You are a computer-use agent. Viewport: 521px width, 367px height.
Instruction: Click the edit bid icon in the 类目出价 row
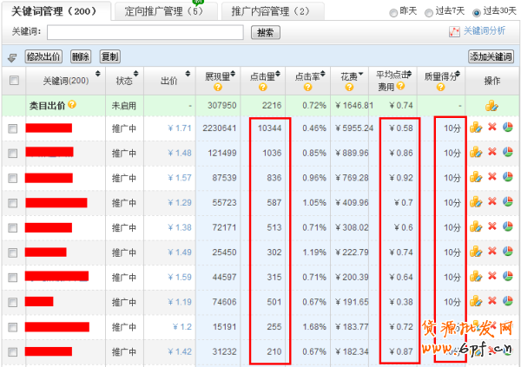point(491,106)
